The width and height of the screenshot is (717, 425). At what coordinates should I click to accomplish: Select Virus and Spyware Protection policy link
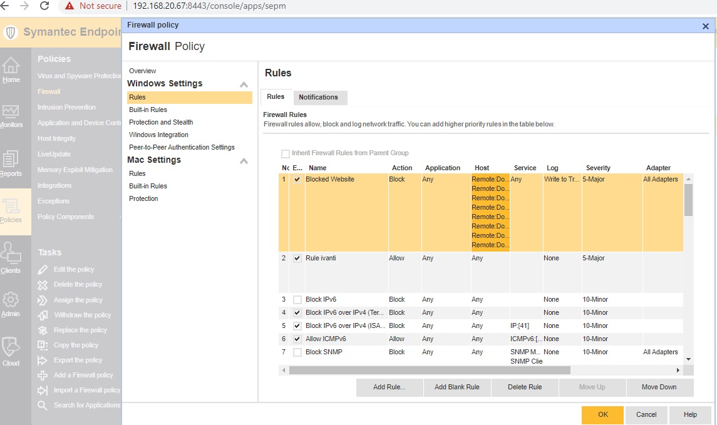(x=79, y=76)
